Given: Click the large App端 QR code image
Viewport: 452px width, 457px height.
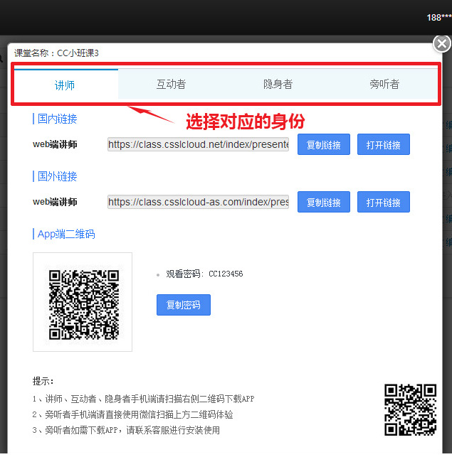Looking at the screenshot, I should (x=83, y=302).
